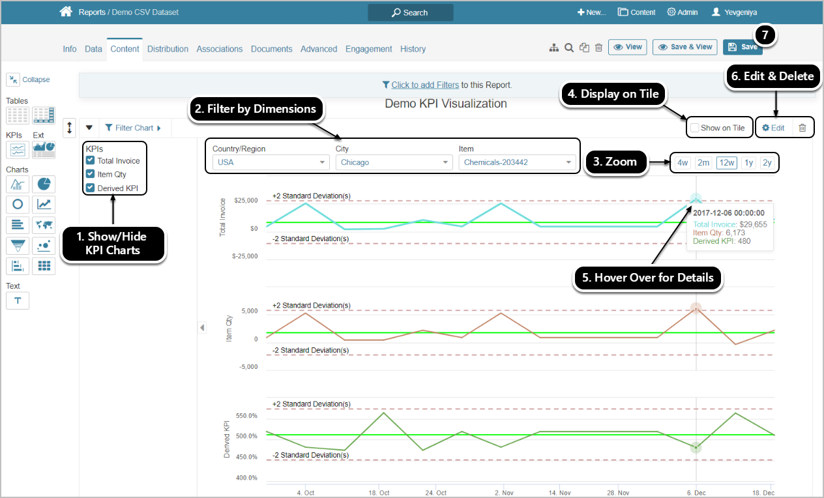Uncheck the Total Invoice KPI checkbox
Image resolution: width=824 pixels, height=498 pixels.
91,160
